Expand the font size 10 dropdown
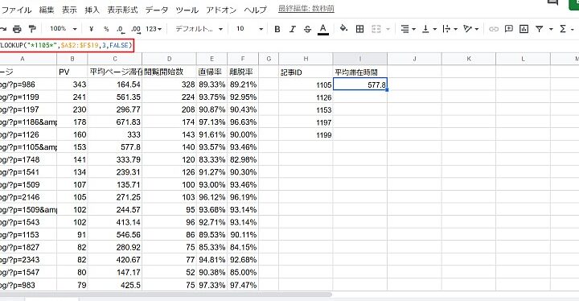 click(250, 28)
